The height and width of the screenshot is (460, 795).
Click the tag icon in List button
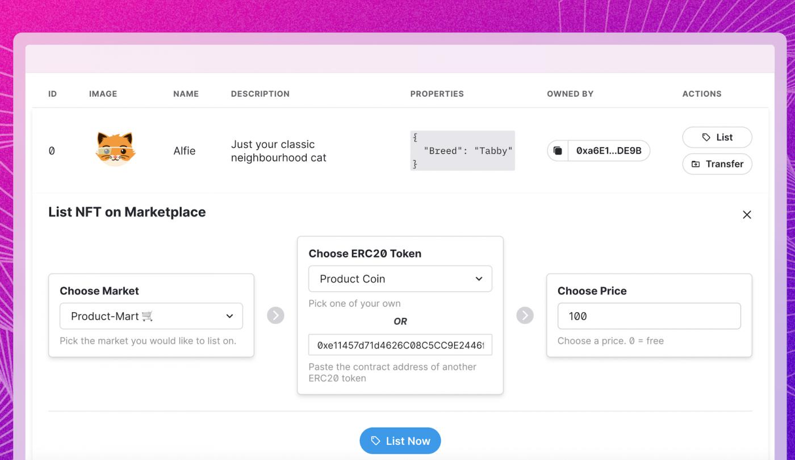pyautogui.click(x=706, y=137)
